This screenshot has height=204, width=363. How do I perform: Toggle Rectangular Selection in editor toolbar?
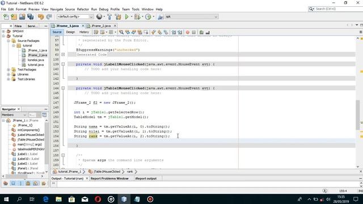click(x=146, y=32)
